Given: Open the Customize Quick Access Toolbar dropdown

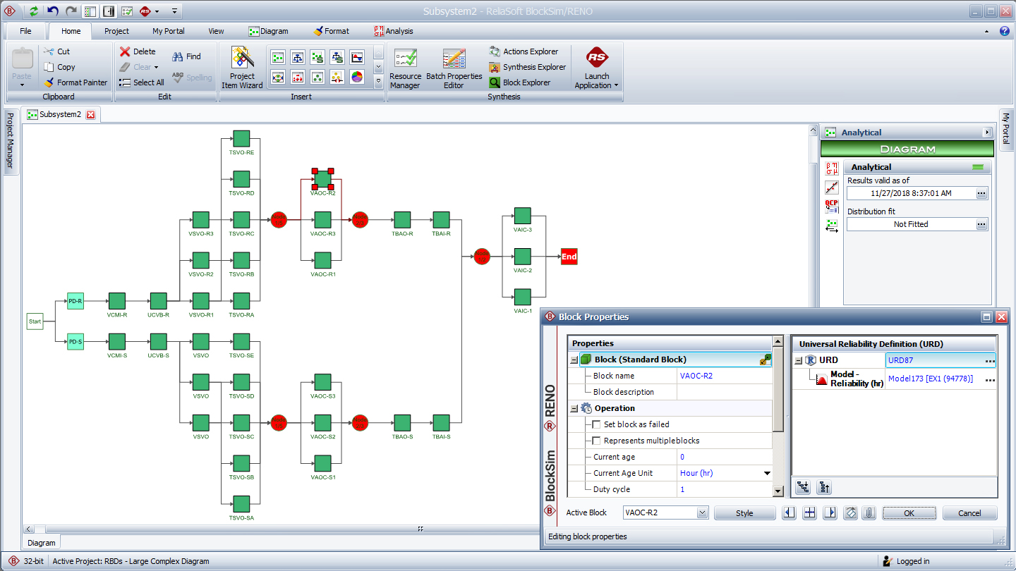Looking at the screenshot, I should (x=174, y=11).
